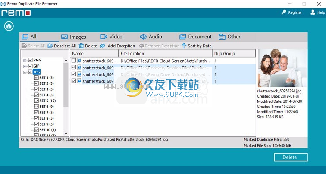The height and width of the screenshot is (175, 326).
Task: Switch to the Other tab
Action: 229,37
